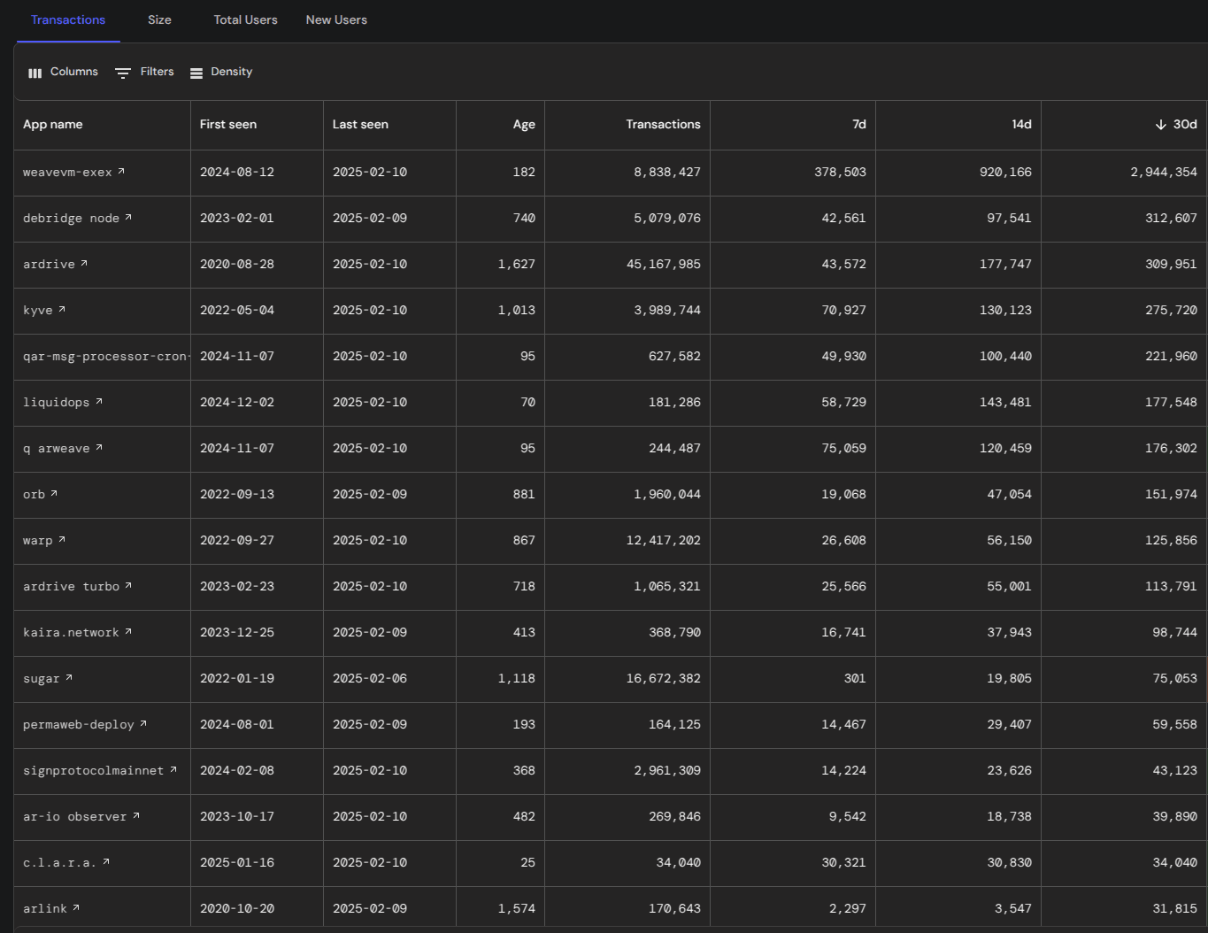Viewport: 1208px width, 933px height.
Task: Change table Density setting
Action: point(221,72)
